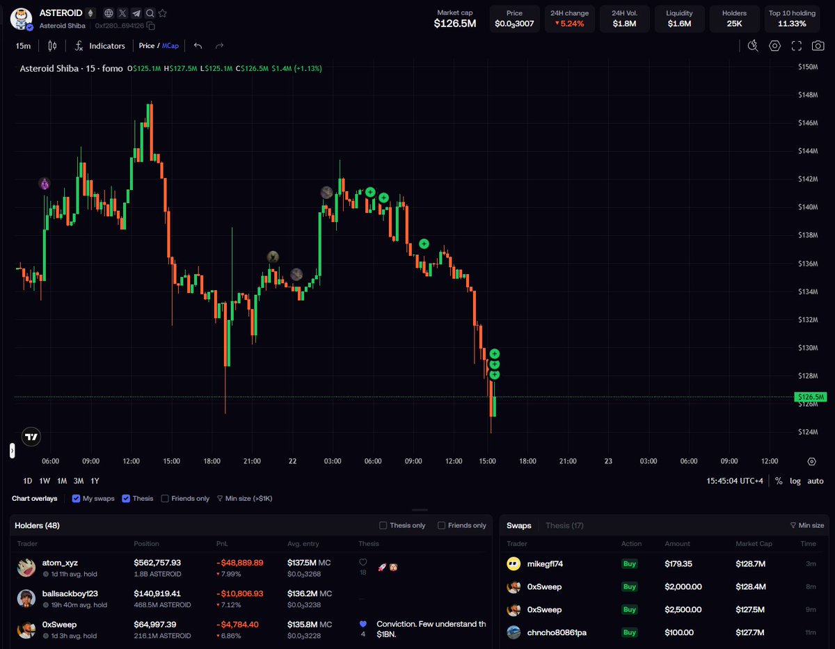Switch chart to MCap mode

tap(170, 46)
